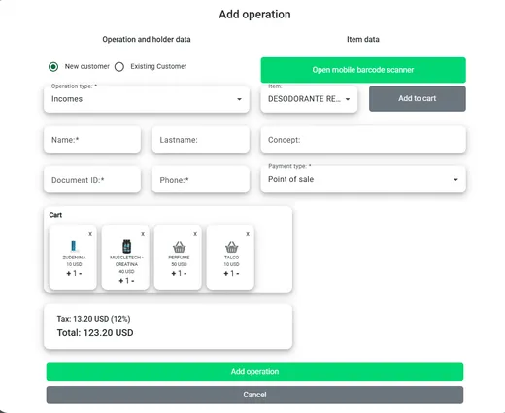The image size is (505, 413).
Task: Select the New customer radio button
Action: [53, 67]
